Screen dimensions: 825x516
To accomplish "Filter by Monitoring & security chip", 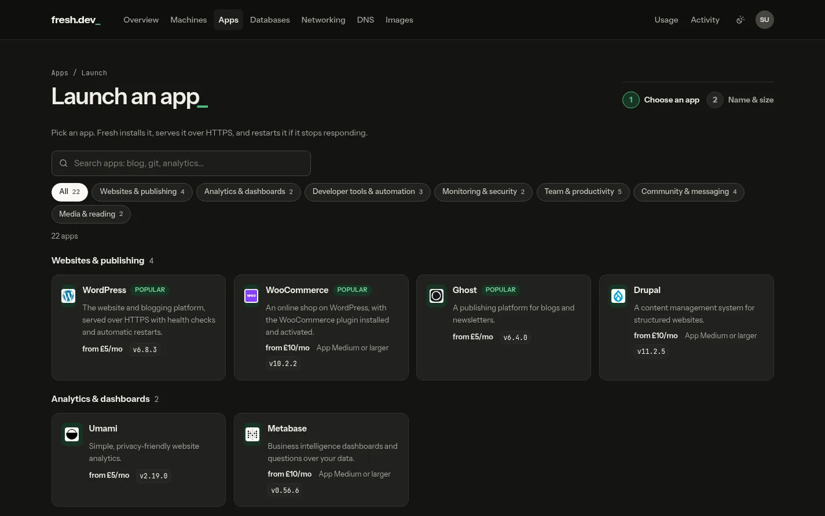I will coord(483,192).
